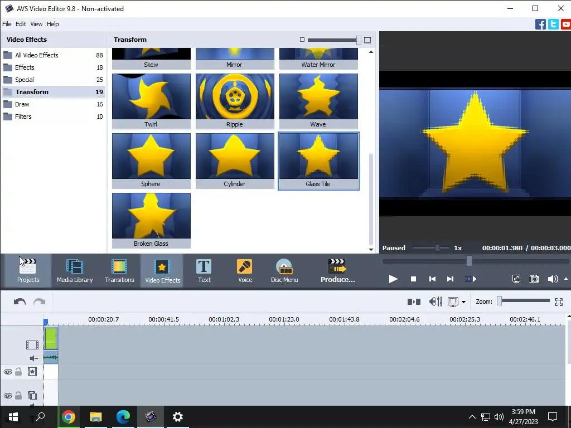Choose the Twirl effect thumbnail
Viewport: 571px width, 428px height.
(151, 101)
